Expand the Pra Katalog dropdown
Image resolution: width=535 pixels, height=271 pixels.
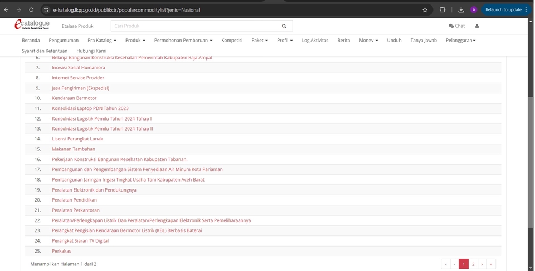tap(101, 40)
